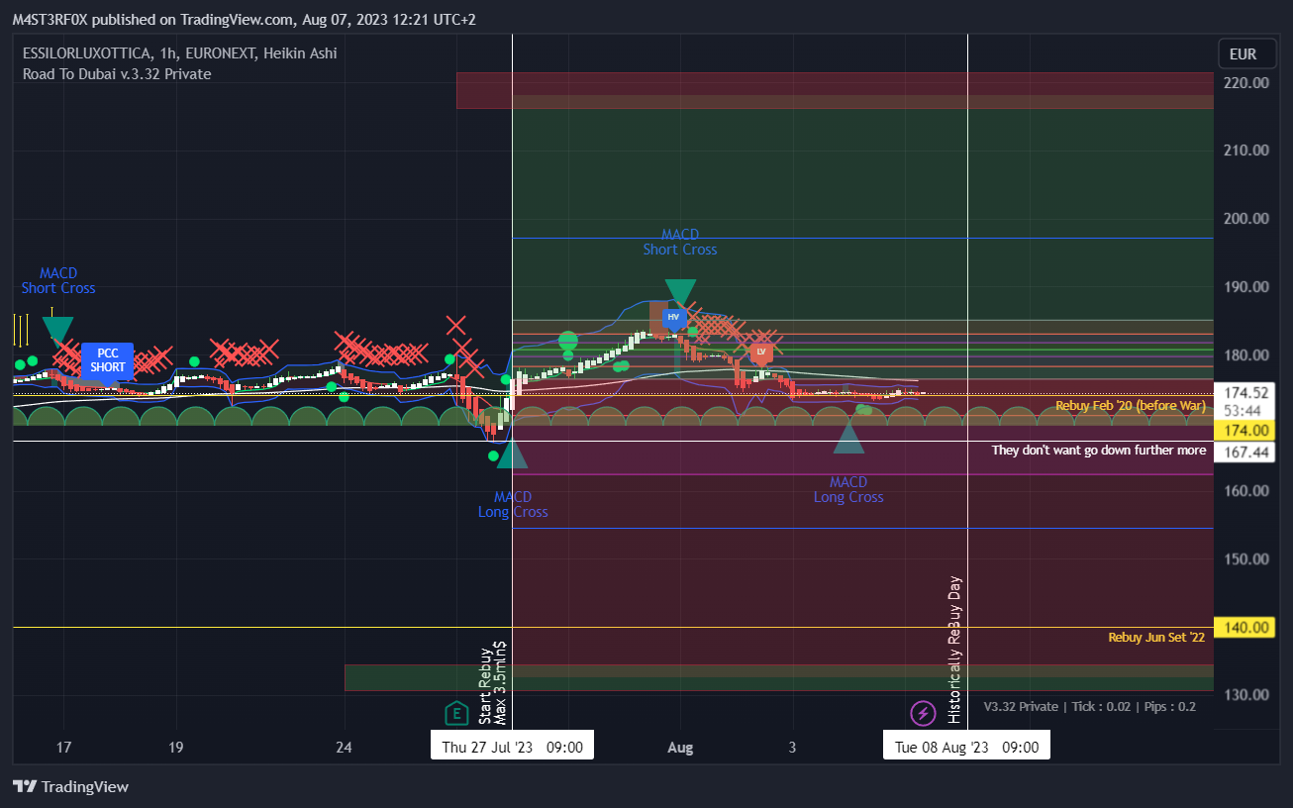Click the TradingView logo
The height and width of the screenshot is (808, 1293).
point(70,786)
